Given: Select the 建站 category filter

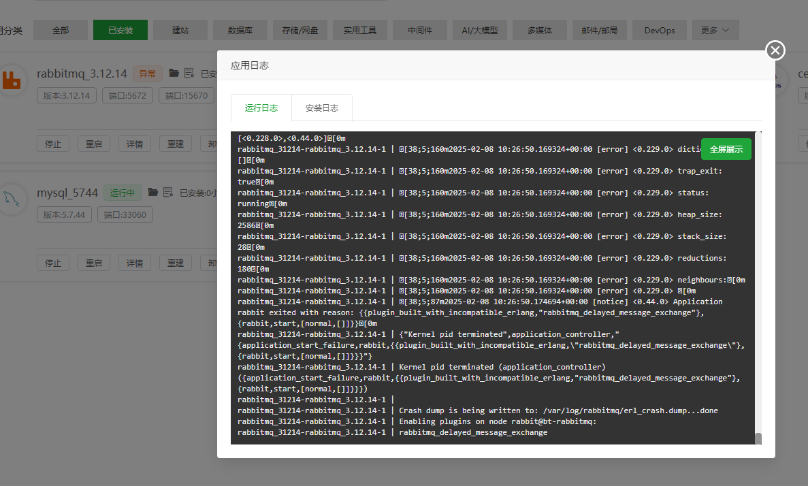Looking at the screenshot, I should tap(180, 31).
